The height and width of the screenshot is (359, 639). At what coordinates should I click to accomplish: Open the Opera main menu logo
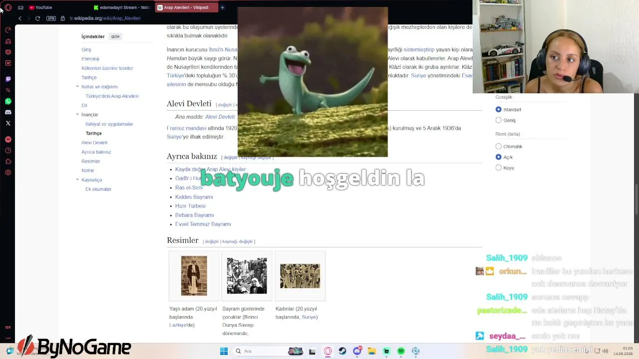[8, 7]
